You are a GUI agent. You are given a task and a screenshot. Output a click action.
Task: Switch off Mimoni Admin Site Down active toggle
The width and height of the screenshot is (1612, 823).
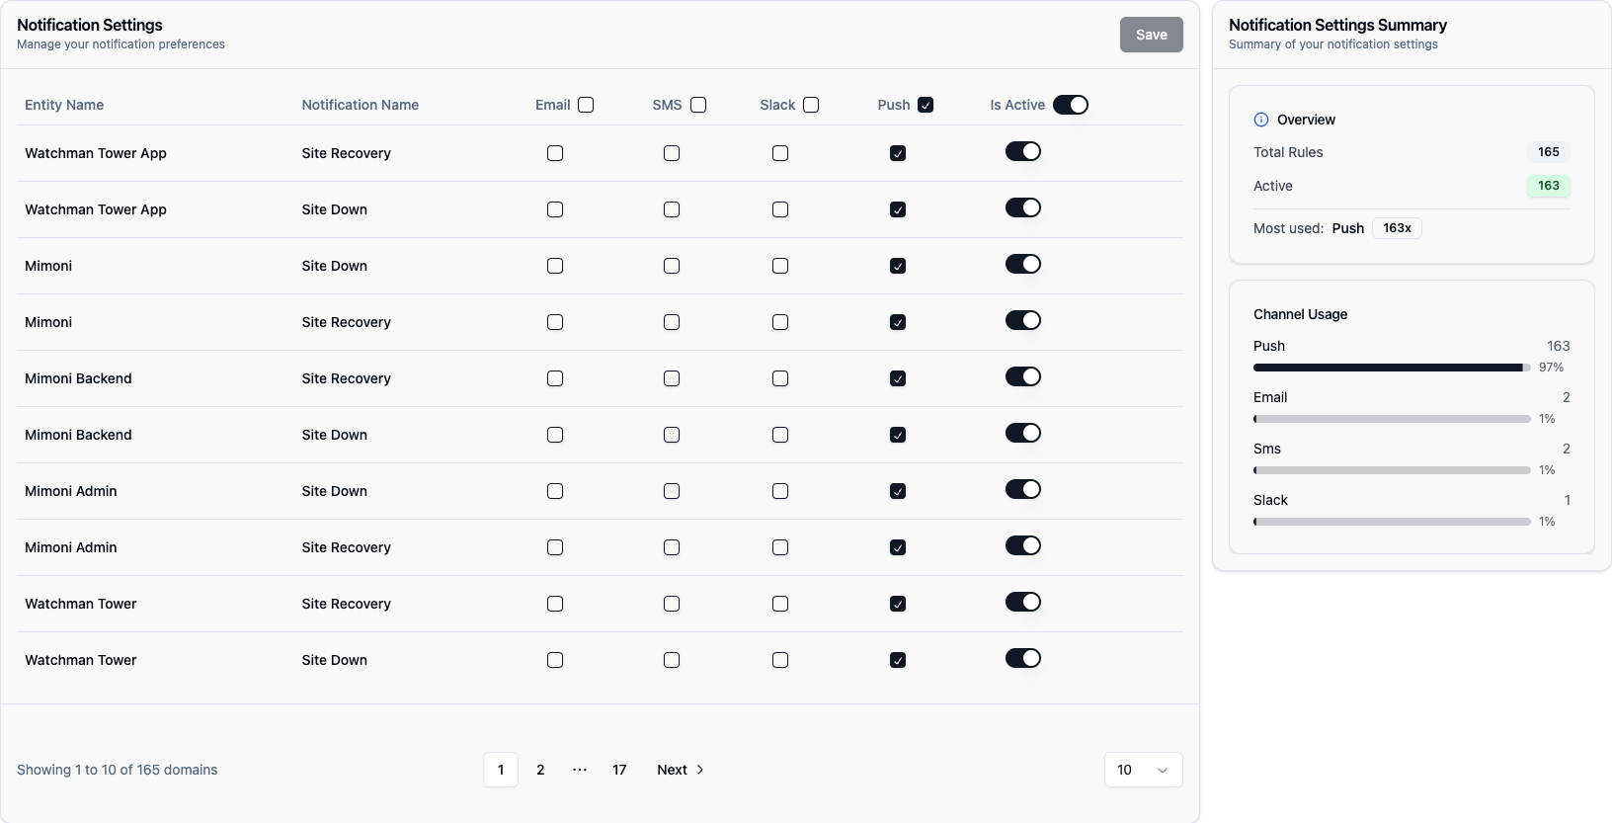(x=1023, y=489)
